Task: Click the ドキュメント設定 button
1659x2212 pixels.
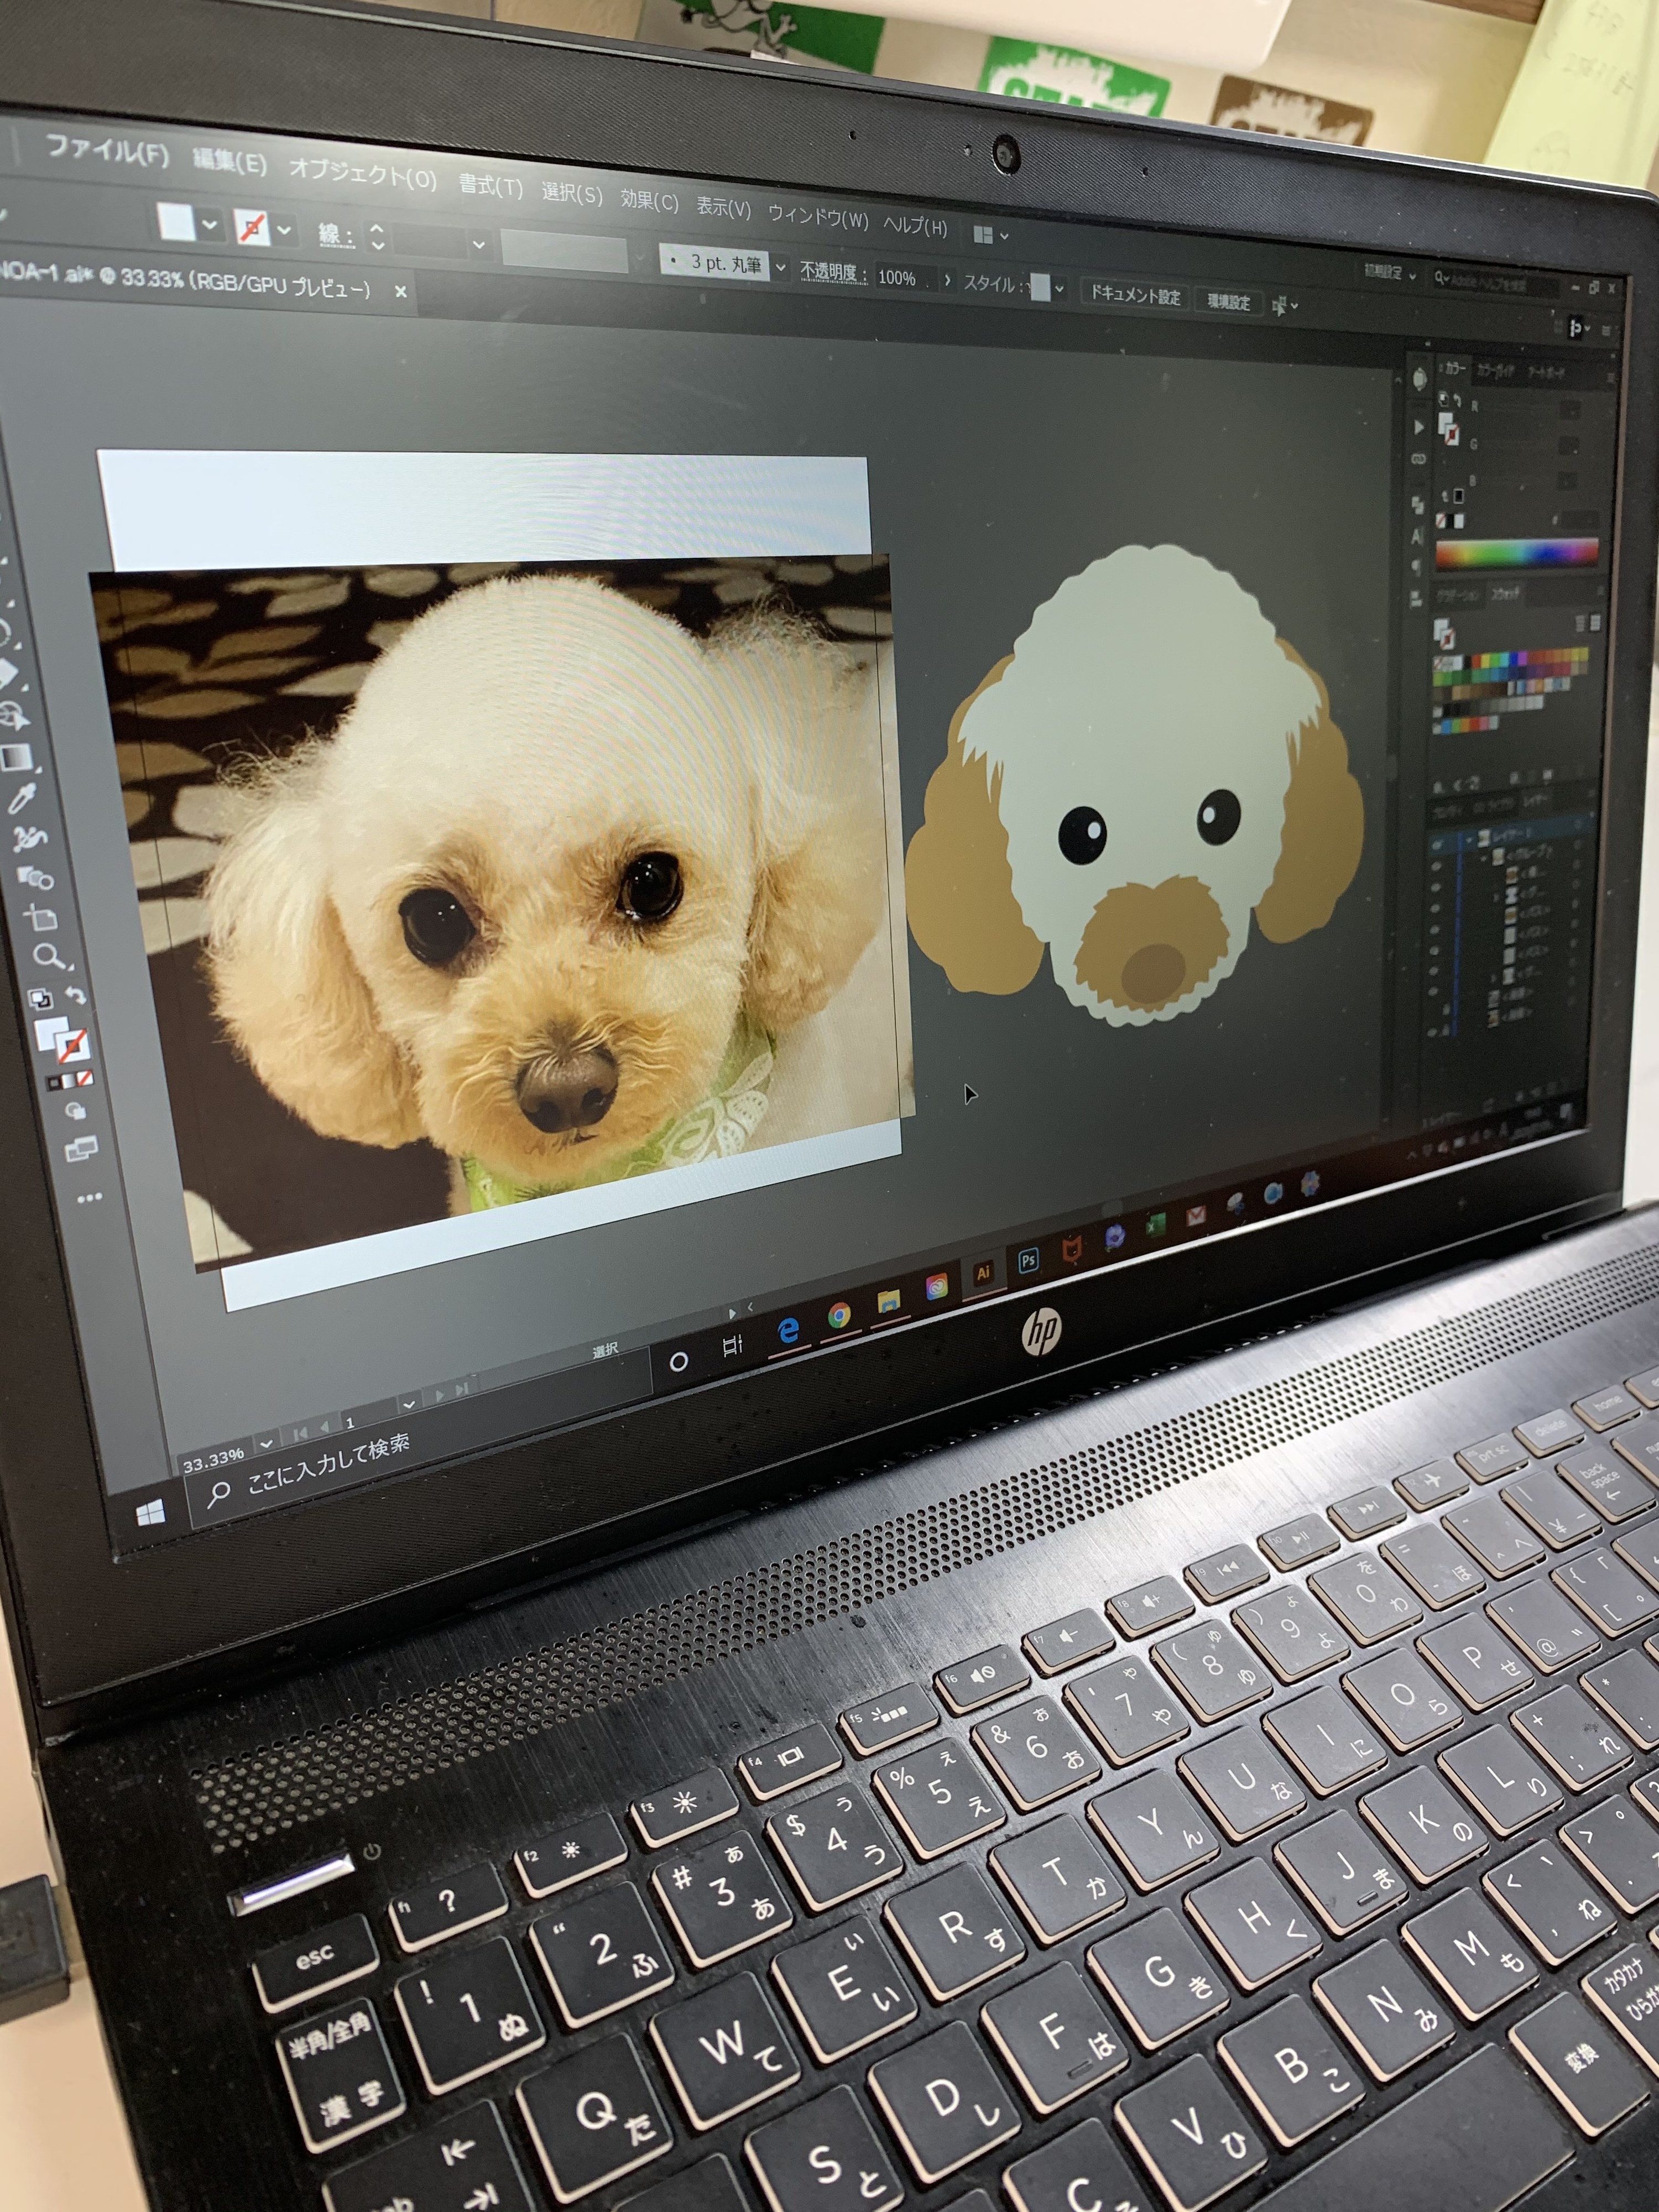Action: click(1135, 296)
